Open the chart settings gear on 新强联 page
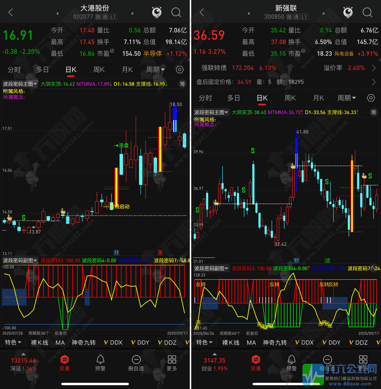The width and height of the screenshot is (381, 389). pos(371,98)
